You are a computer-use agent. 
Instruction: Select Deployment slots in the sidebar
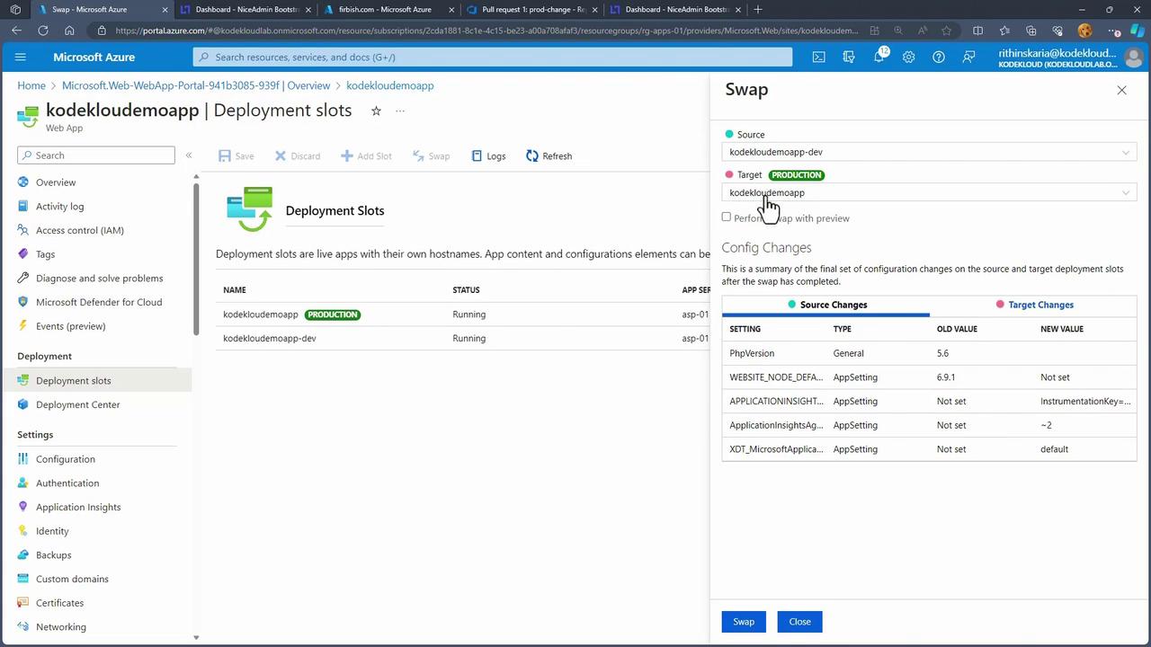(74, 380)
